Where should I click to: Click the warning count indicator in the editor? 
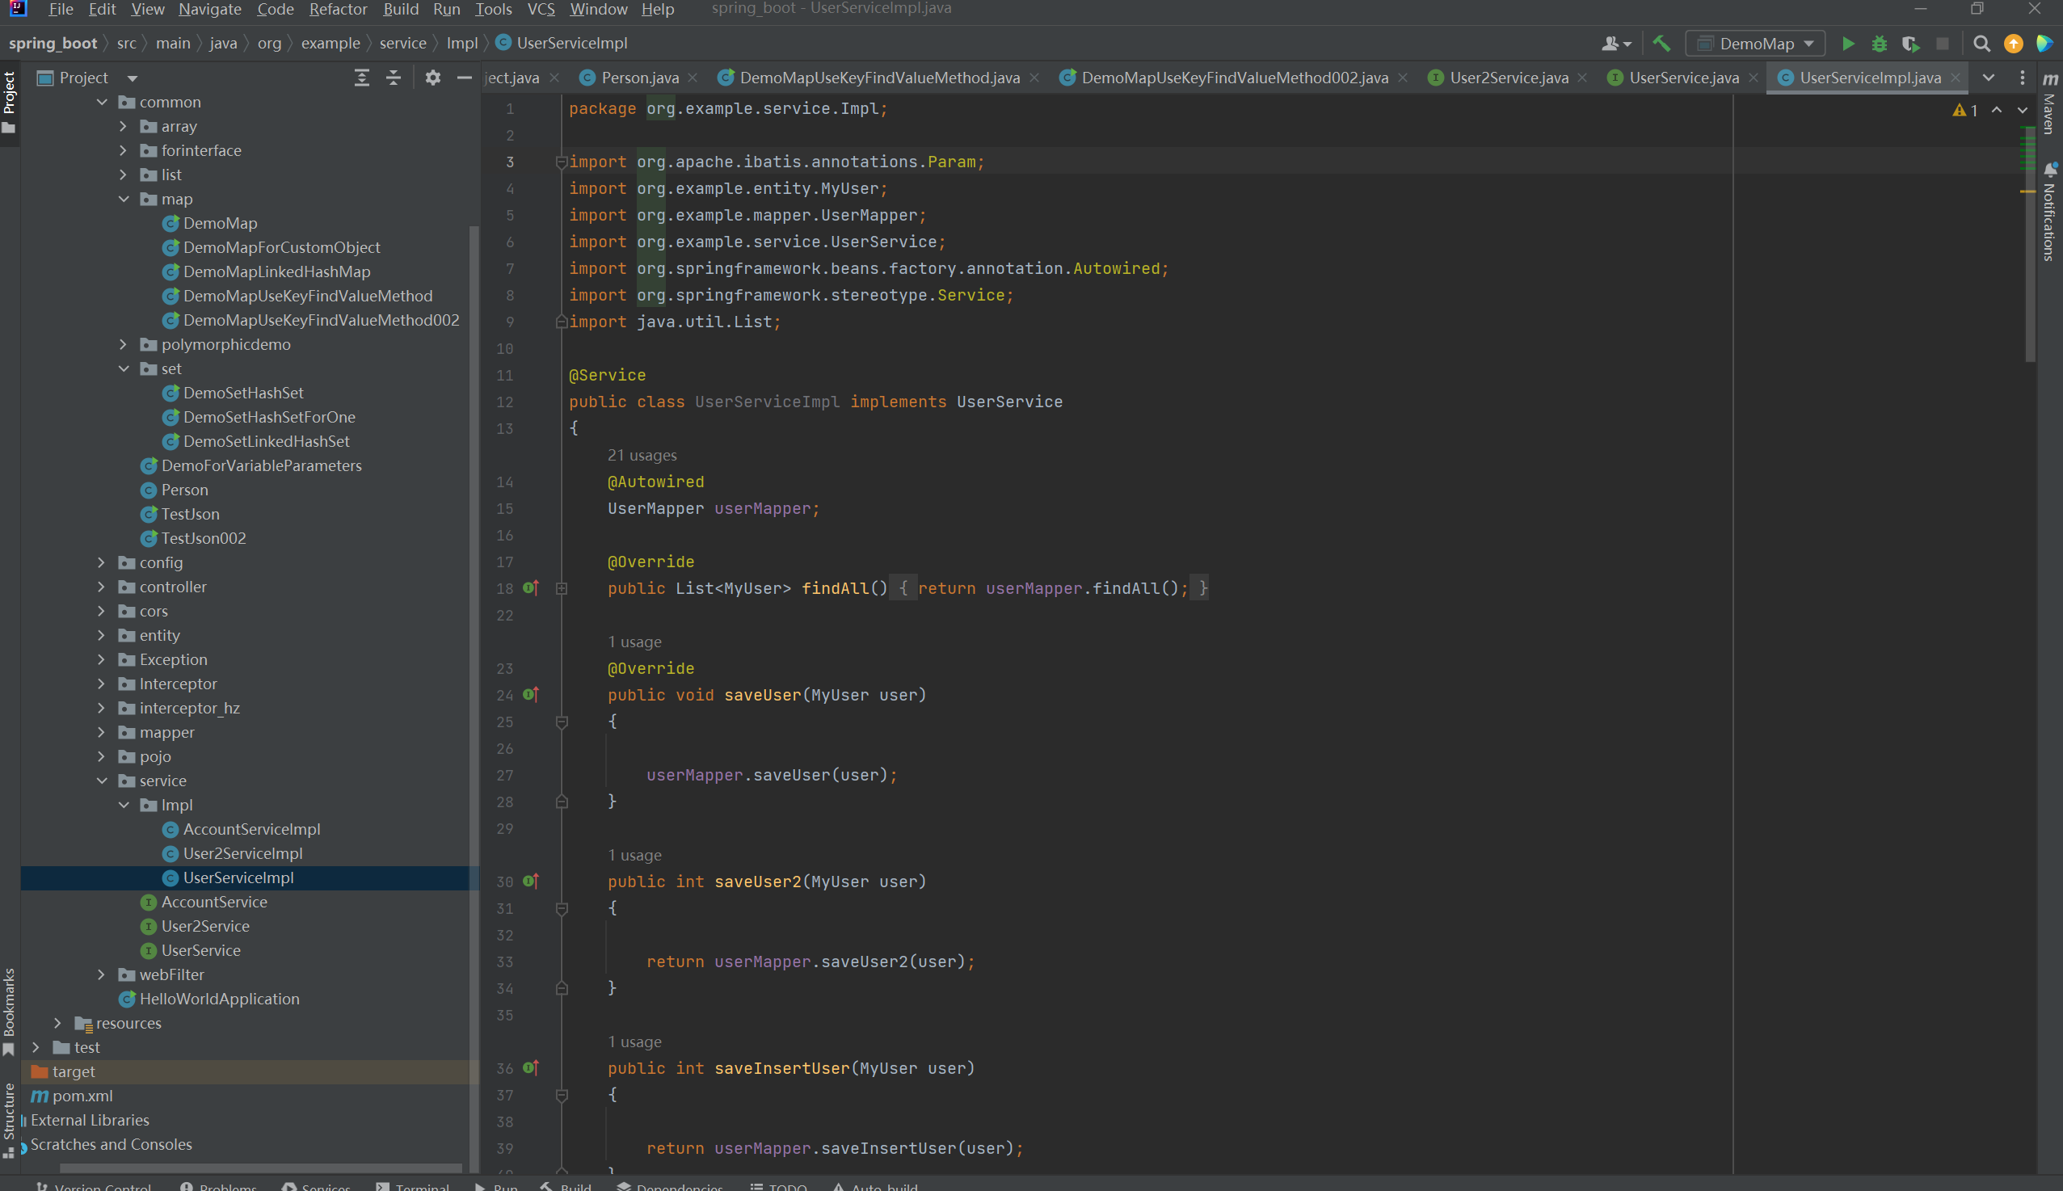pyautogui.click(x=1965, y=110)
